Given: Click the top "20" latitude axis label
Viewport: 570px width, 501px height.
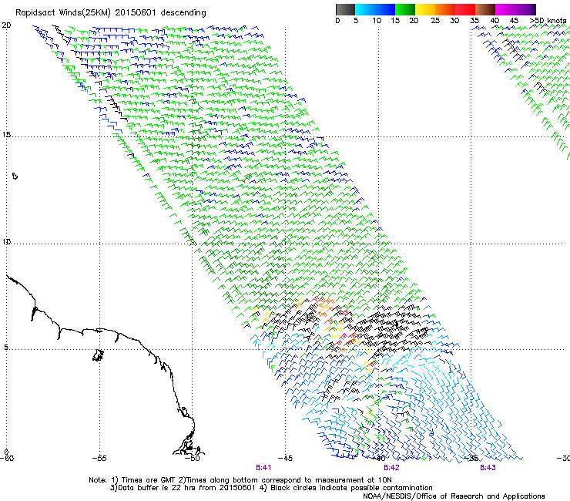Looking at the screenshot, I should tap(6, 25).
